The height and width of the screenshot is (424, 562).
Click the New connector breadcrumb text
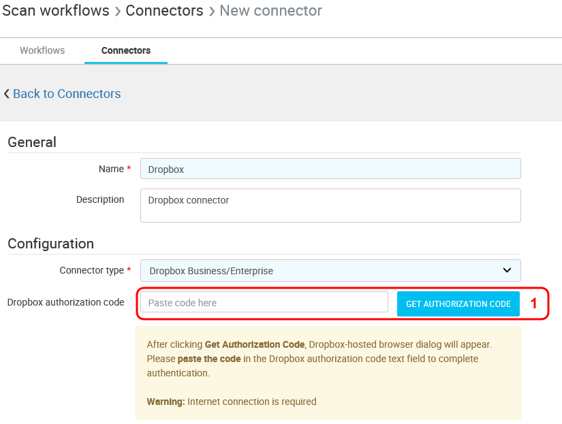tap(270, 11)
